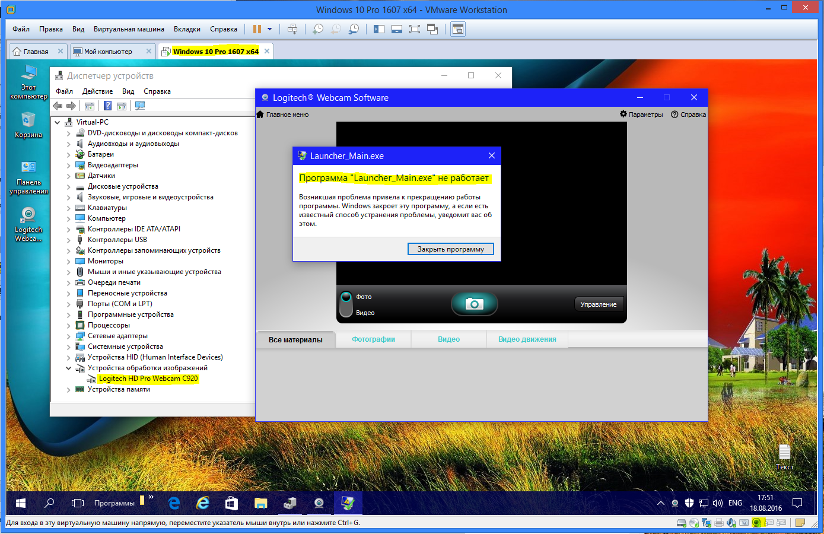
Task: Switch to the Фотографии tab
Action: tap(374, 339)
